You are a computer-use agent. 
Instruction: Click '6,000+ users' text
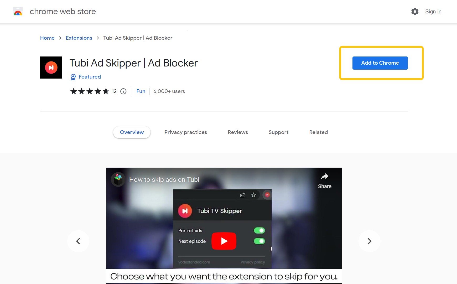tap(169, 91)
